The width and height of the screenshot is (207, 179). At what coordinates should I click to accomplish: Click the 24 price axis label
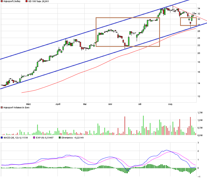pos(199,38)
